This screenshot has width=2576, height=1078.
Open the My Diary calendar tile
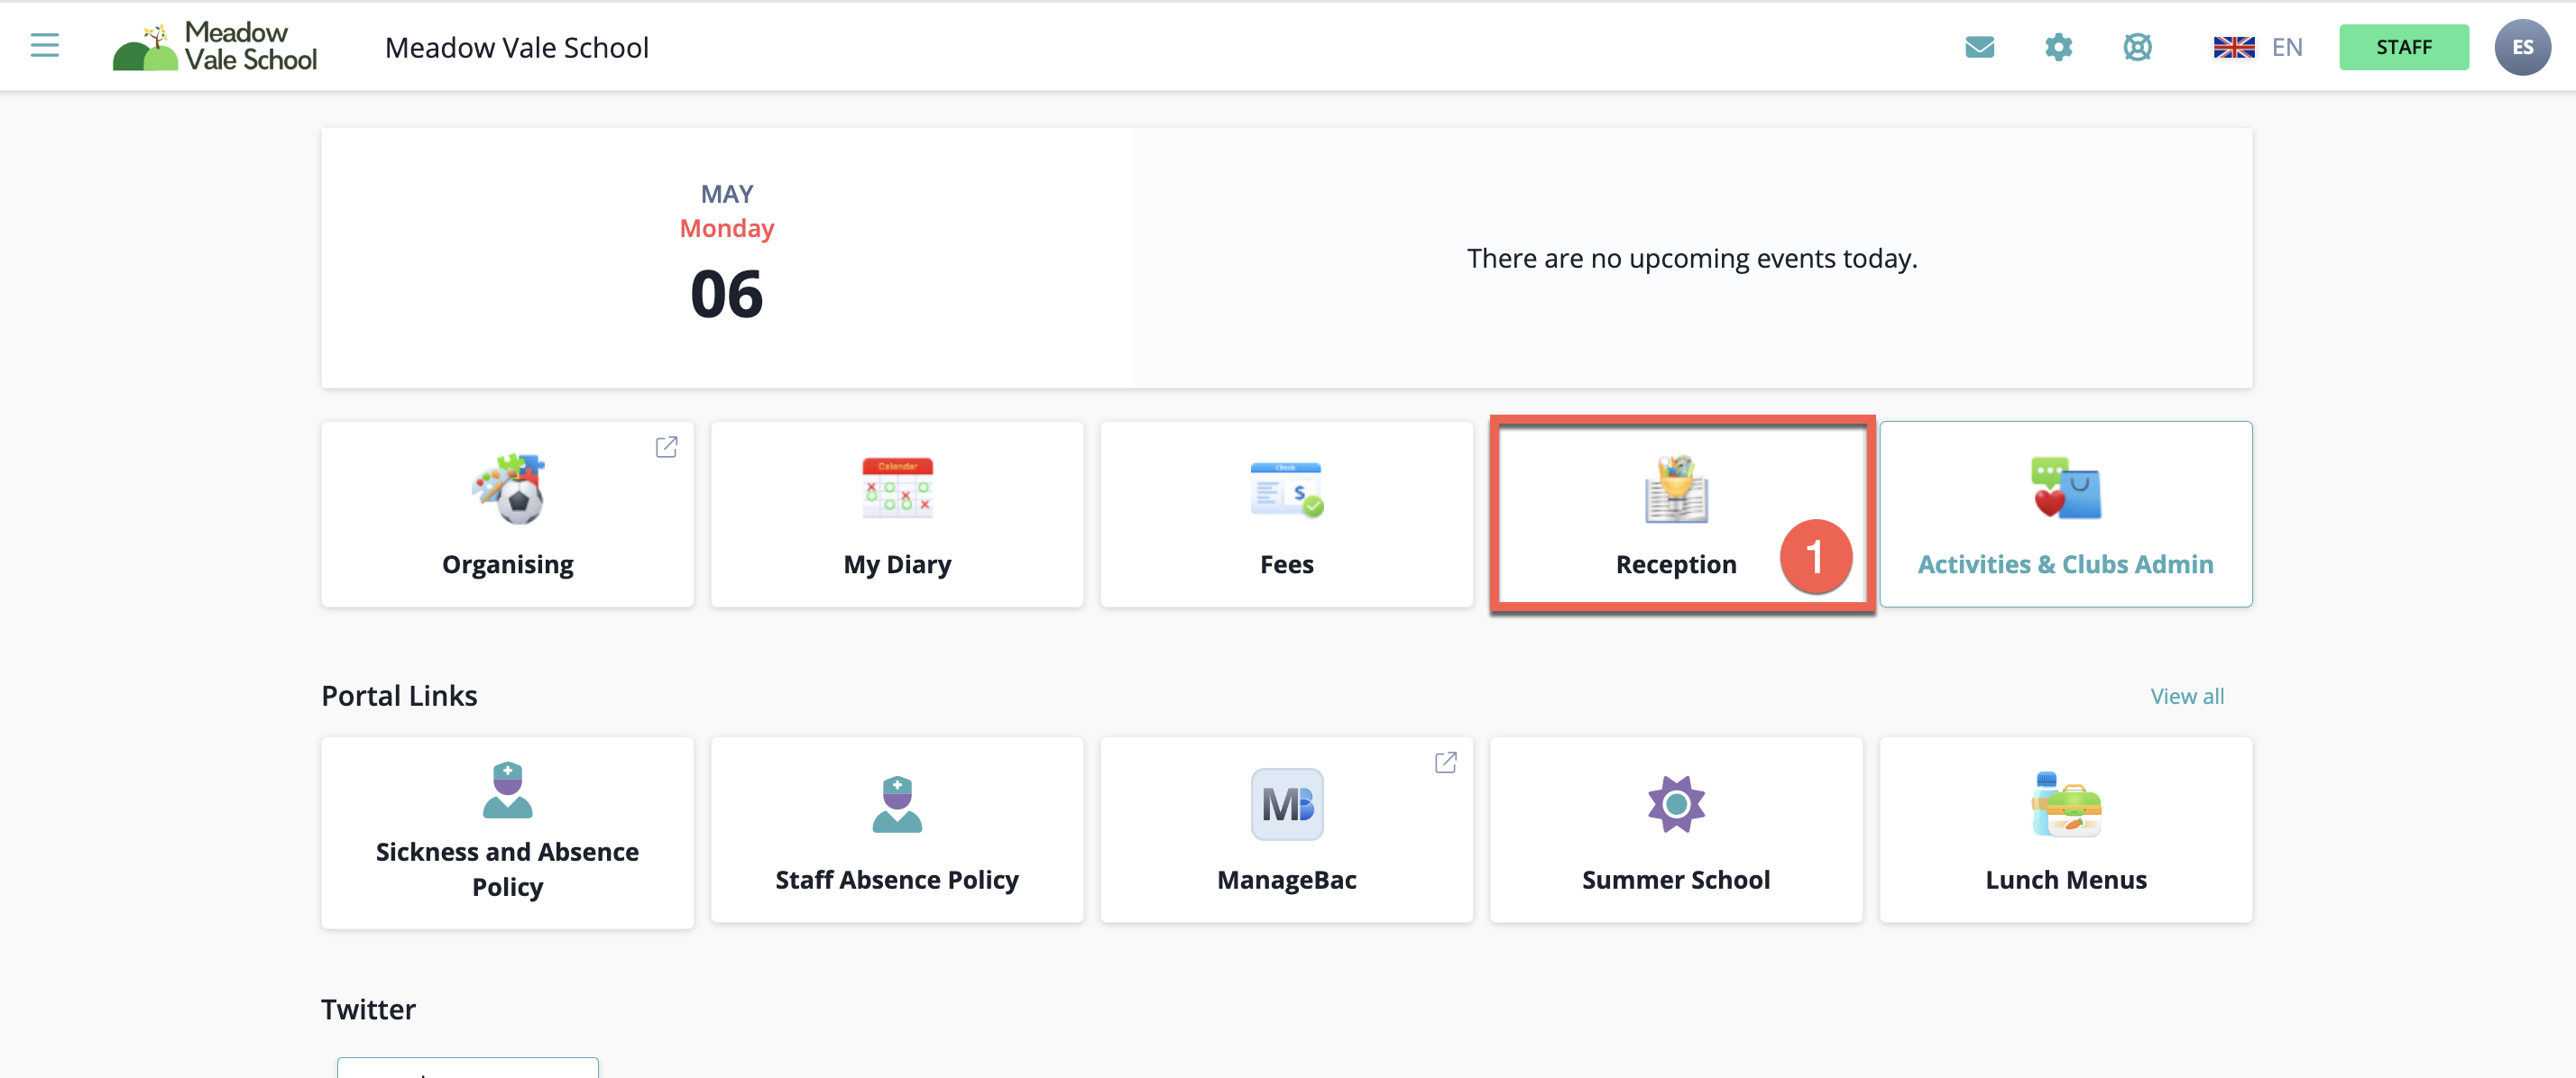coord(896,516)
